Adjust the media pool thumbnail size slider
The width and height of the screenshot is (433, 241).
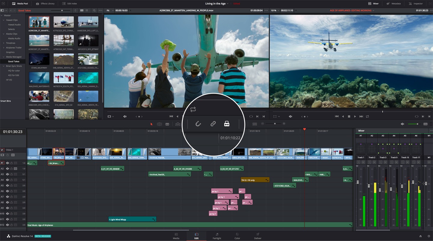[62, 11]
